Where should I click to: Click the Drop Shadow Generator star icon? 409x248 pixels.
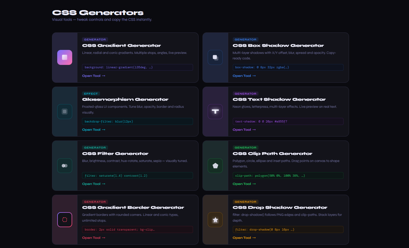pyautogui.click(x=215, y=220)
